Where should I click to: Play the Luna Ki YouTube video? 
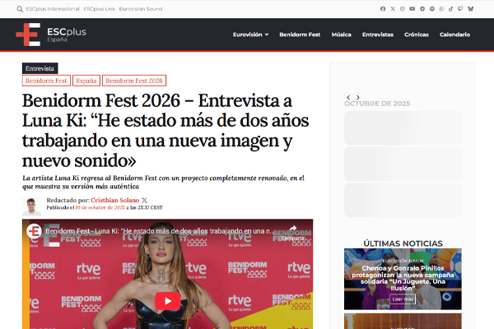point(168,301)
